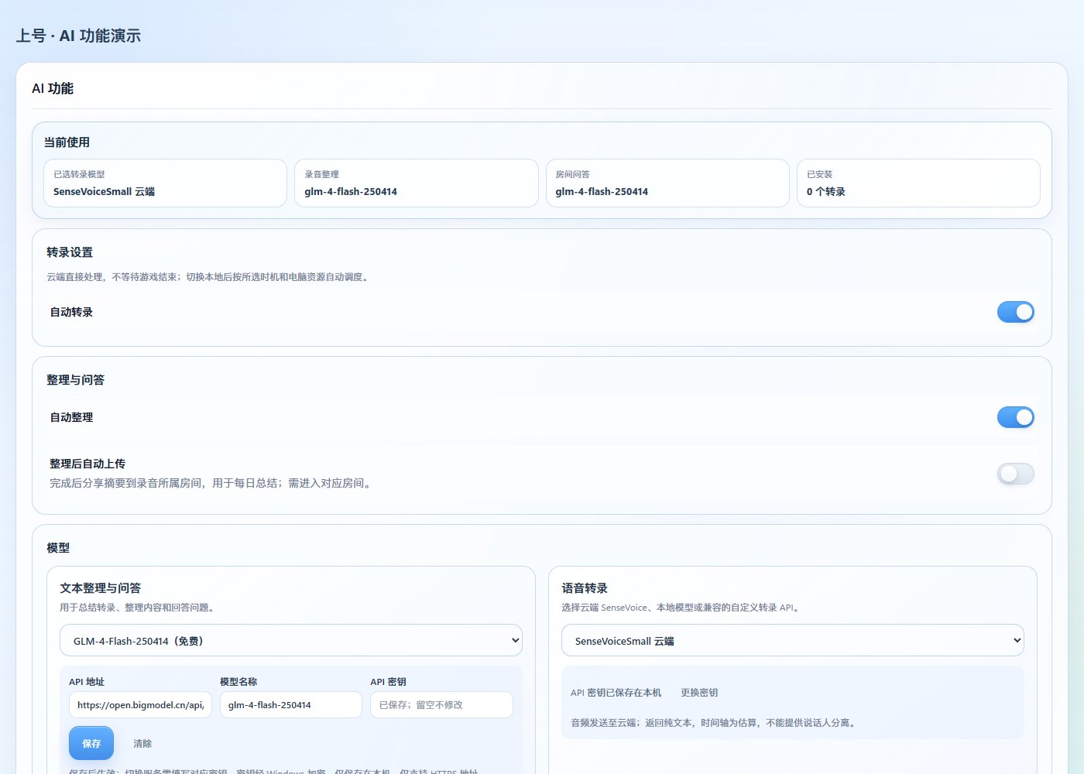Click the note starting with 音频发送至云端
Image resolution: width=1084 pixels, height=774 pixels.
[715, 723]
